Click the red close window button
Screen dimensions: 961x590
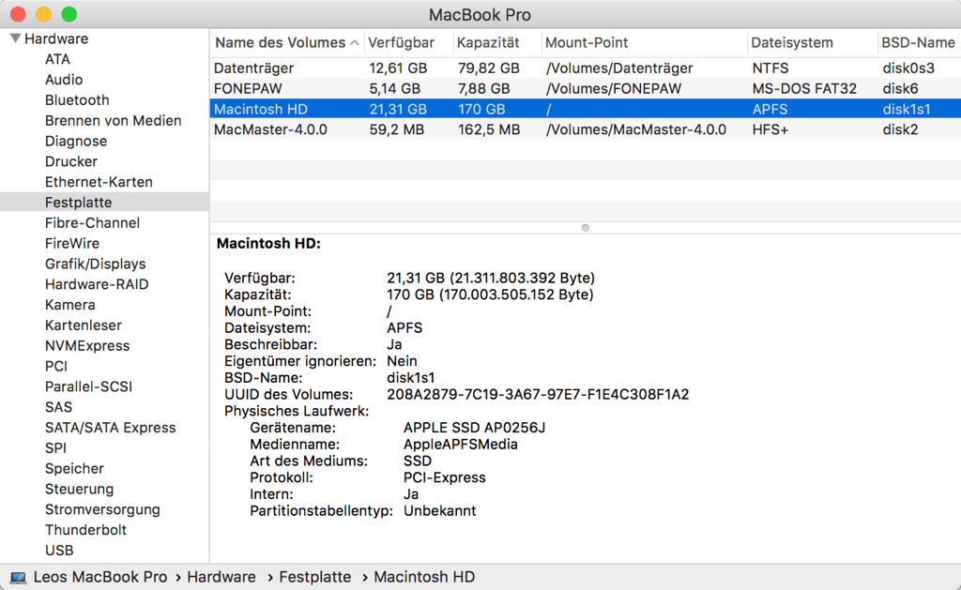[19, 14]
